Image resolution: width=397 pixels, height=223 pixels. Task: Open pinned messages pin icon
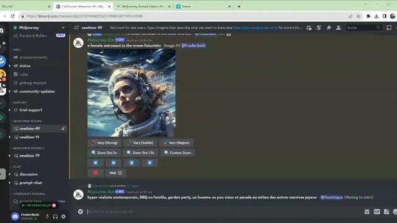(329, 28)
